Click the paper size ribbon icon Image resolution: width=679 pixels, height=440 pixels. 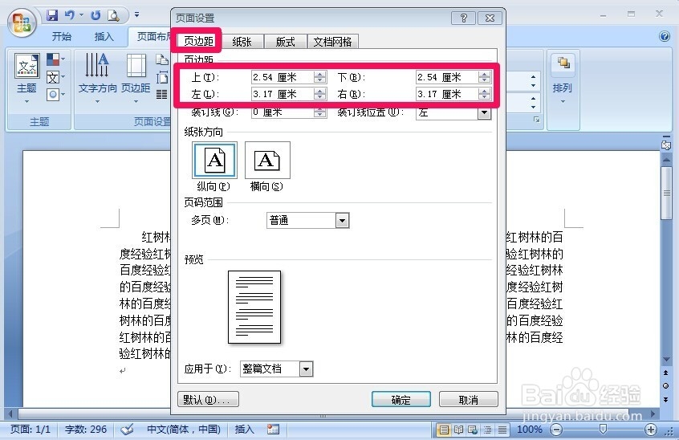162,77
